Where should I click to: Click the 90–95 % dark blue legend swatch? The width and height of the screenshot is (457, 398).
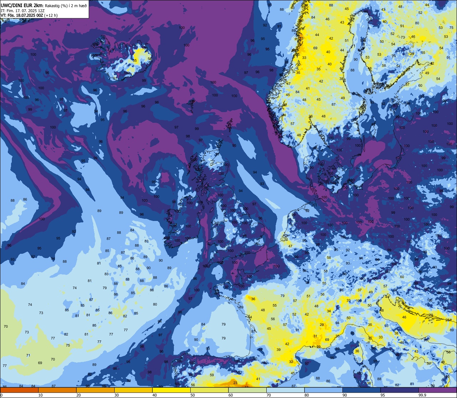pos(361,390)
